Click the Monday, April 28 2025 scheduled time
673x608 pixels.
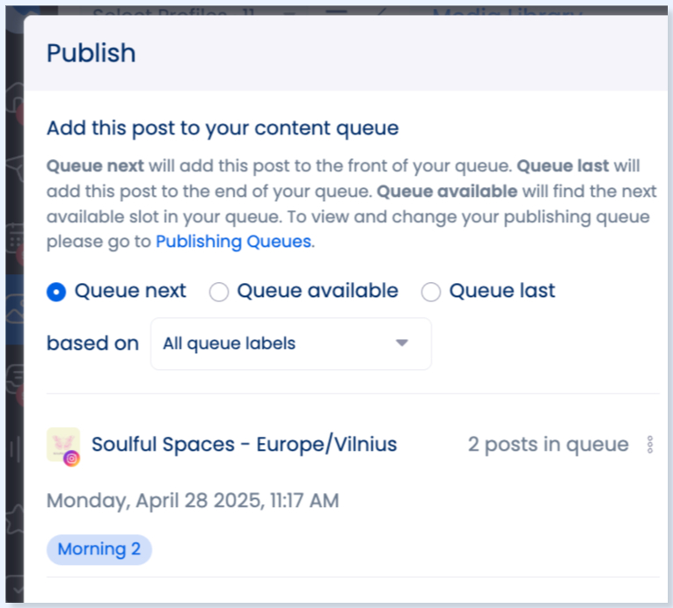click(192, 501)
